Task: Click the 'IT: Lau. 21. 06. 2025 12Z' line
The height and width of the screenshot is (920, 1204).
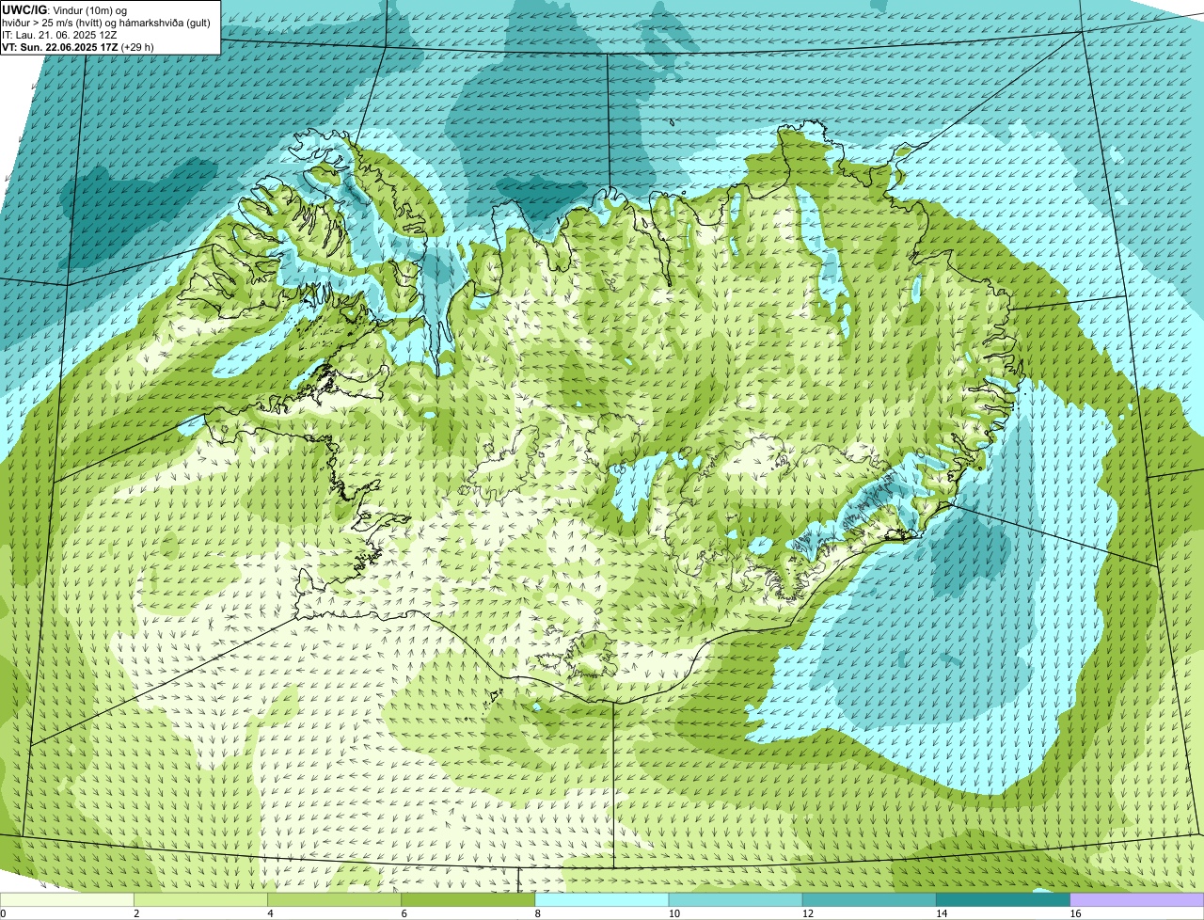Action: pyautogui.click(x=59, y=34)
